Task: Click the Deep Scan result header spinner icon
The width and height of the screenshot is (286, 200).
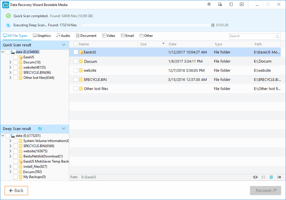Action: coord(39,129)
